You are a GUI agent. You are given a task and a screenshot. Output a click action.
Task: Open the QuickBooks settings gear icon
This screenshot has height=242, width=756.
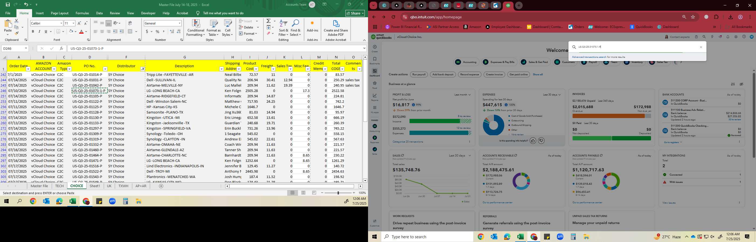click(x=736, y=37)
